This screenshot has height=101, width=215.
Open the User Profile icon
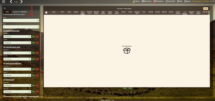click(x=167, y=1)
